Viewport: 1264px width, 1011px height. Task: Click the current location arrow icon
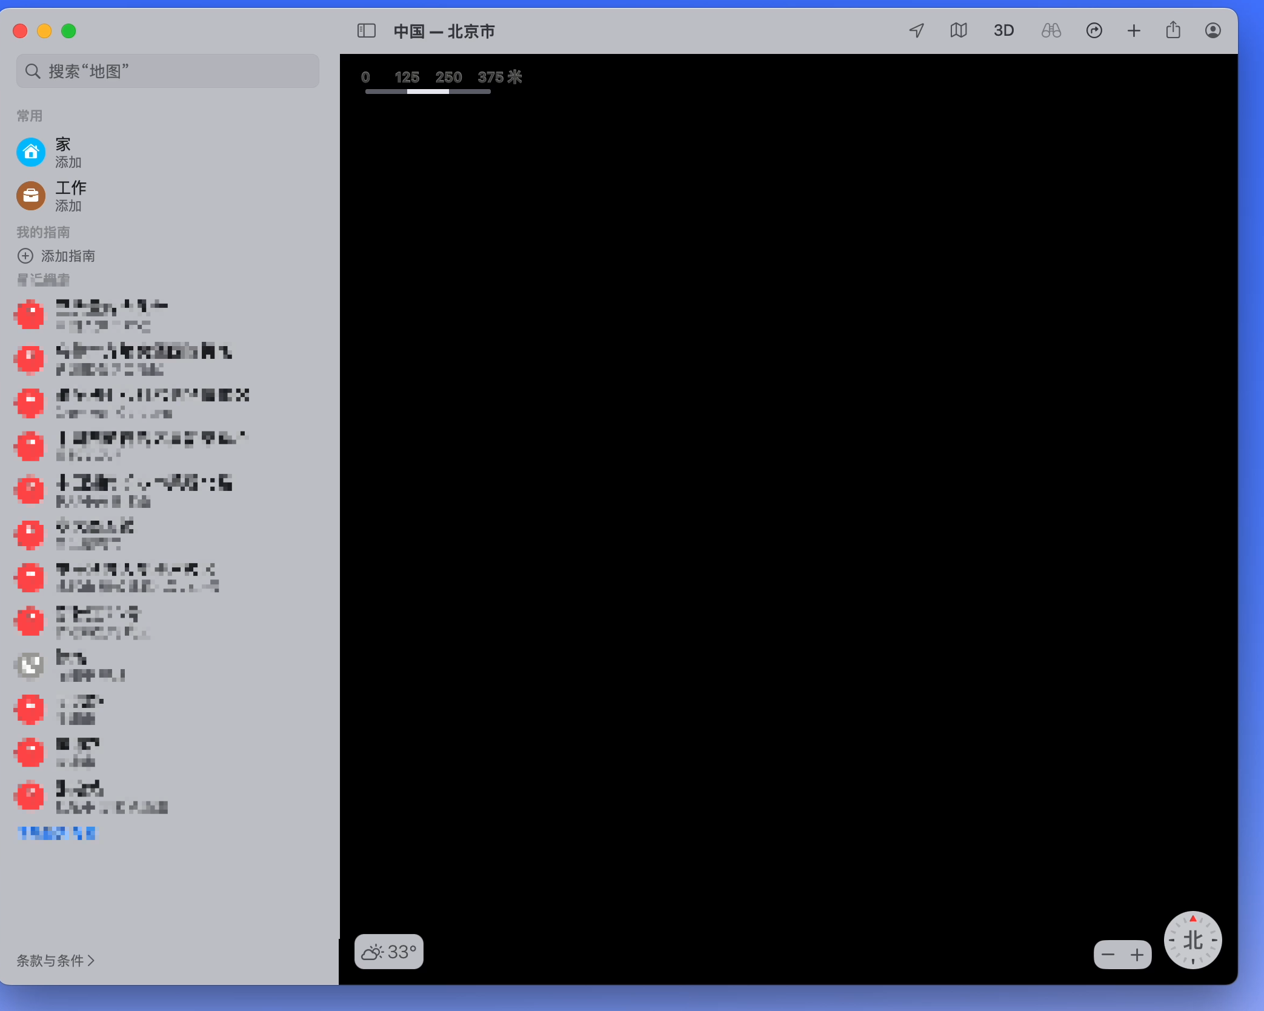click(917, 30)
